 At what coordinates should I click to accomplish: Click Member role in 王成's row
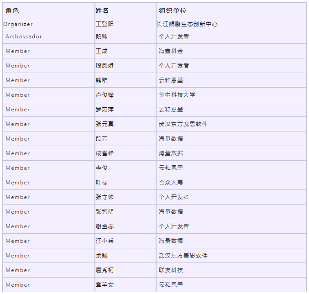[18, 51]
